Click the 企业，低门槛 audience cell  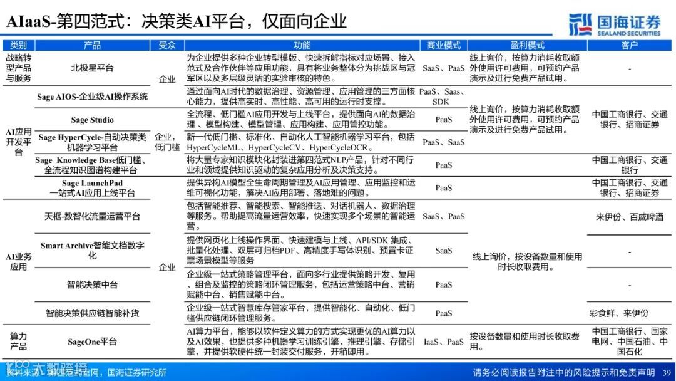click(167, 142)
